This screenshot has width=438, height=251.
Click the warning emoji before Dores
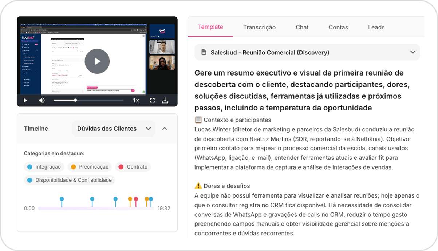[198, 186]
